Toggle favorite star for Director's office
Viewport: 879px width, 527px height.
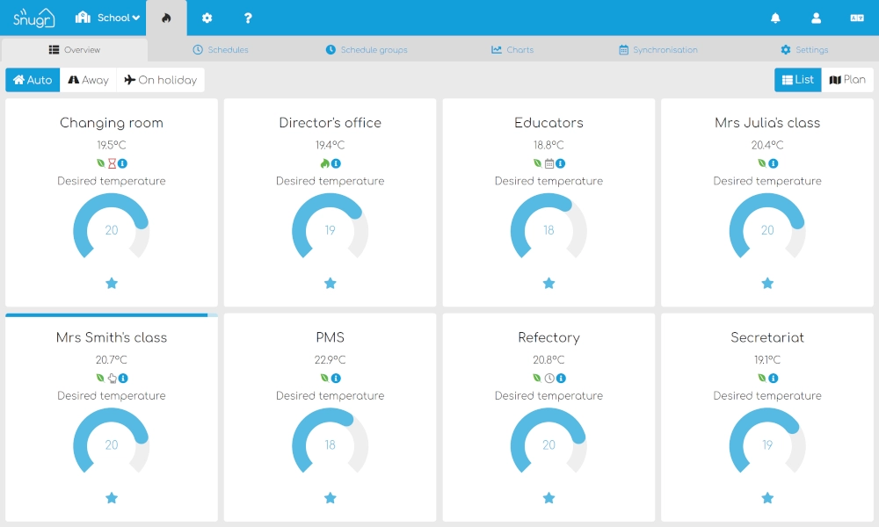(x=331, y=284)
